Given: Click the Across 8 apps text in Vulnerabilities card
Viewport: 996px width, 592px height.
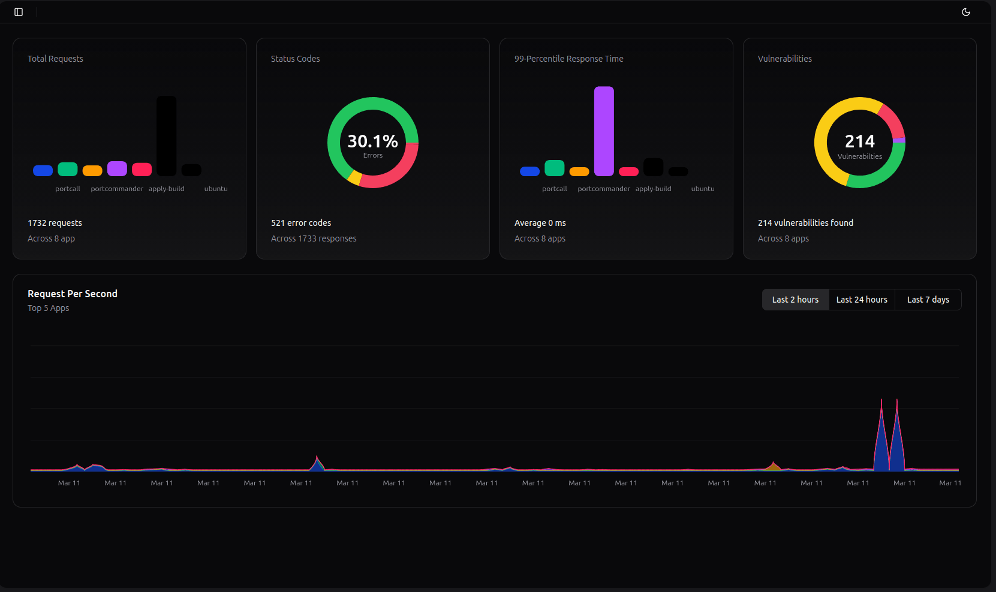Looking at the screenshot, I should click(x=783, y=238).
